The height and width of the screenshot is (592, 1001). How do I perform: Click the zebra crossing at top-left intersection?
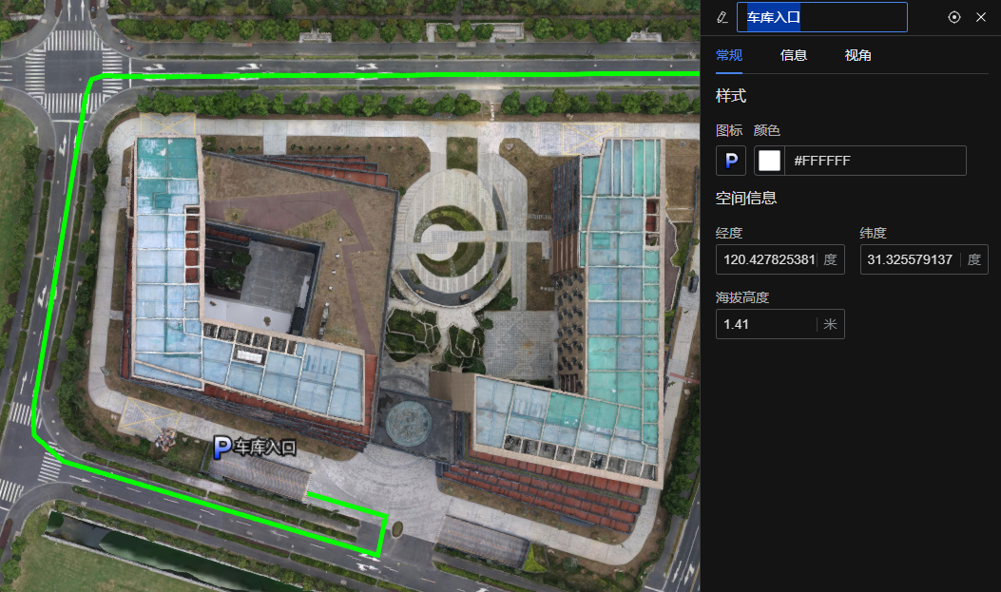[72, 41]
